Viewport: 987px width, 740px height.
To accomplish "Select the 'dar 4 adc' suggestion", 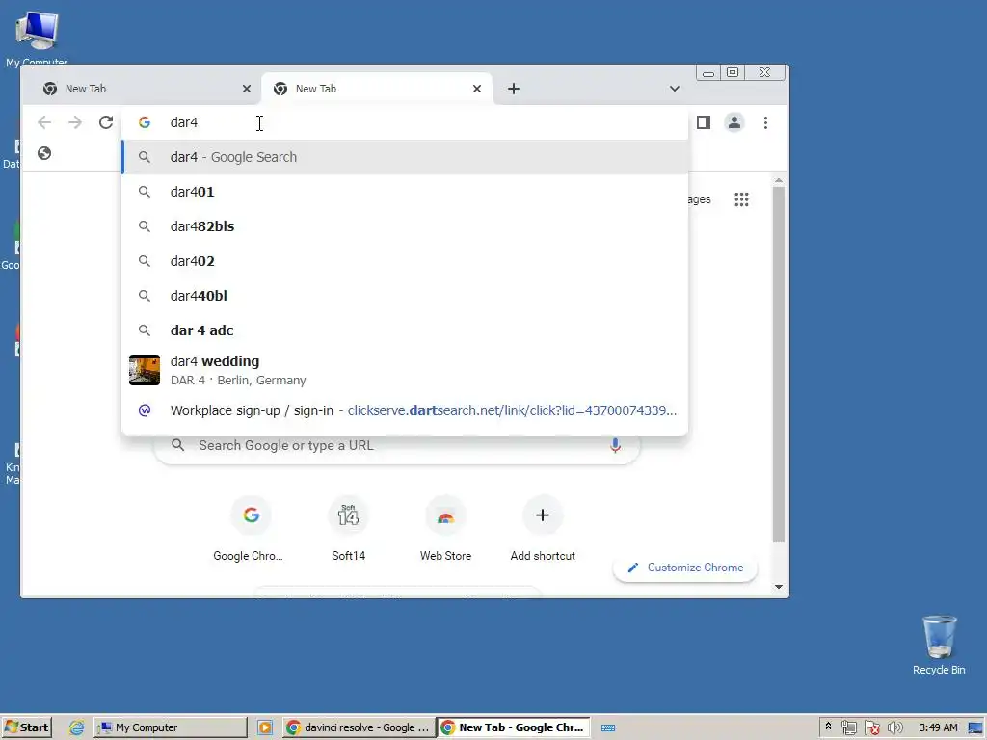I will (405, 330).
